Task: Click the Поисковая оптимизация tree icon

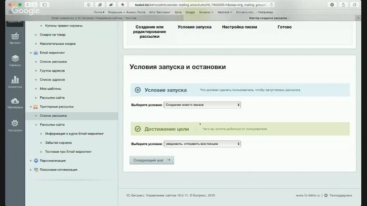Action: pyautogui.click(x=36, y=170)
